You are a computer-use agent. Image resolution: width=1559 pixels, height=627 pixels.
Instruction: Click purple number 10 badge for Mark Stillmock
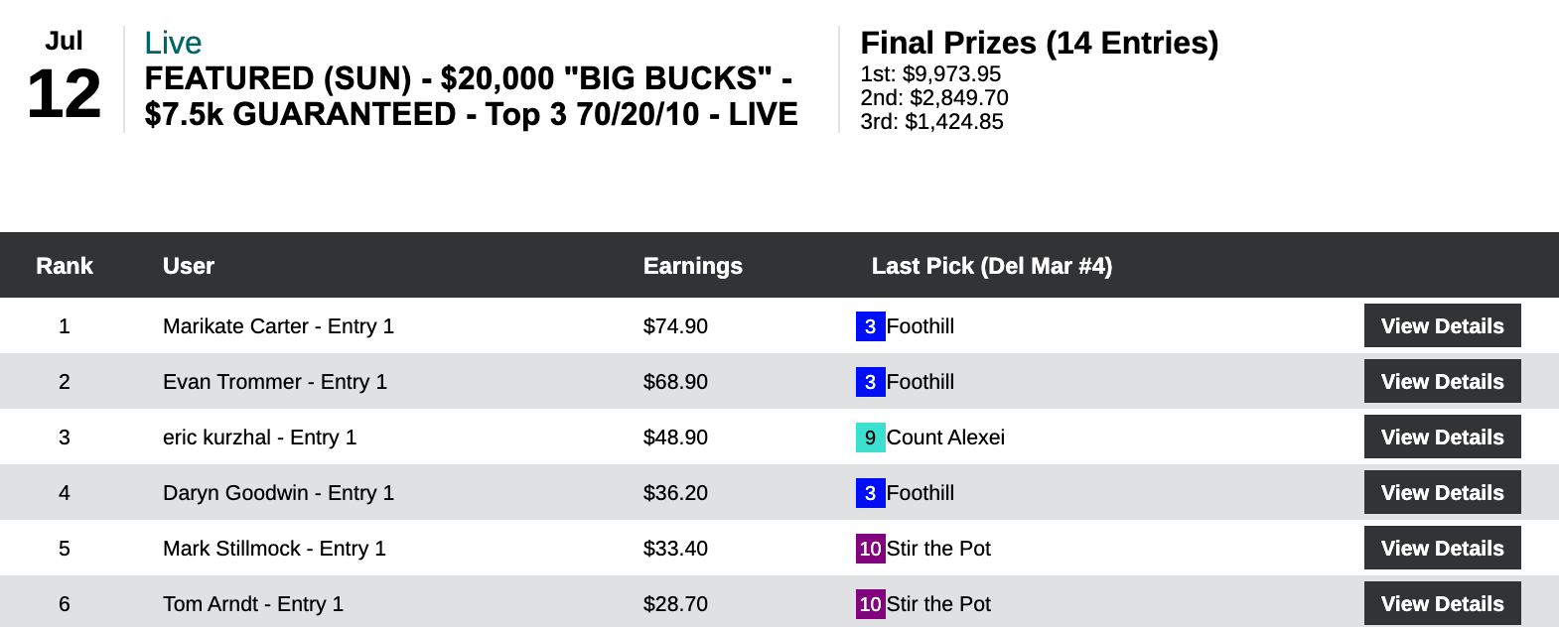[870, 549]
